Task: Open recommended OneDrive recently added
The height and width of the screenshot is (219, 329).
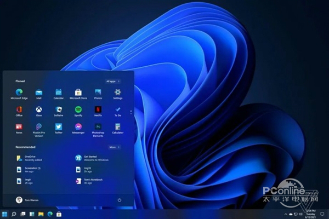Action: click(30, 158)
